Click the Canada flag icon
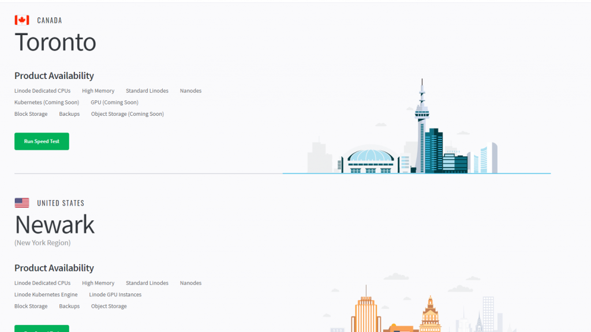The width and height of the screenshot is (591, 332). pyautogui.click(x=22, y=20)
